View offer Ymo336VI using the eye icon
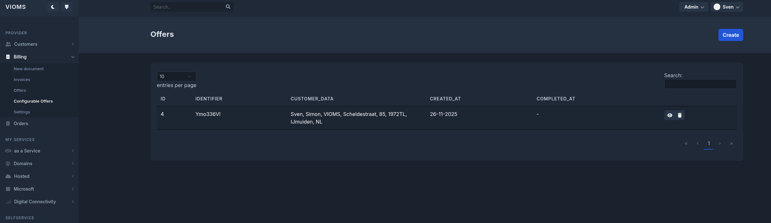This screenshot has height=223, width=771. (670, 115)
